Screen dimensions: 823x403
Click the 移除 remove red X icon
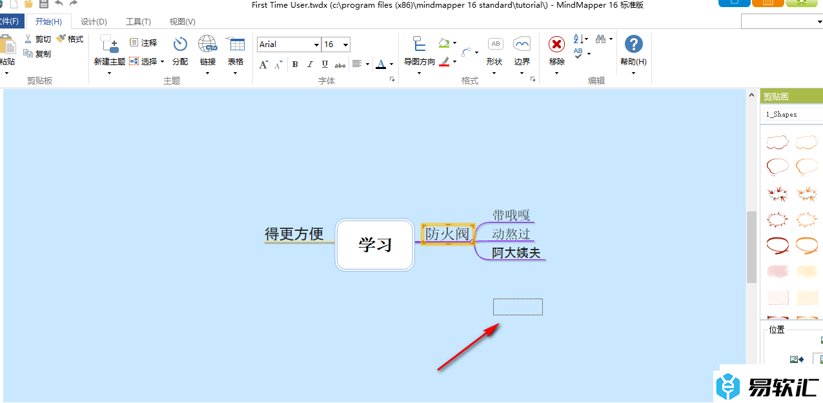click(556, 44)
